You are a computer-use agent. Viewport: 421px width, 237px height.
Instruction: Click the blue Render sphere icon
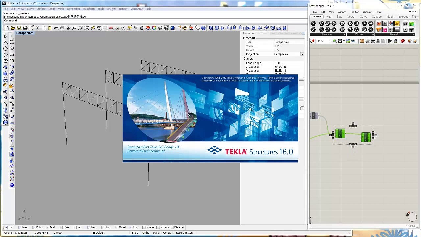[173, 28]
